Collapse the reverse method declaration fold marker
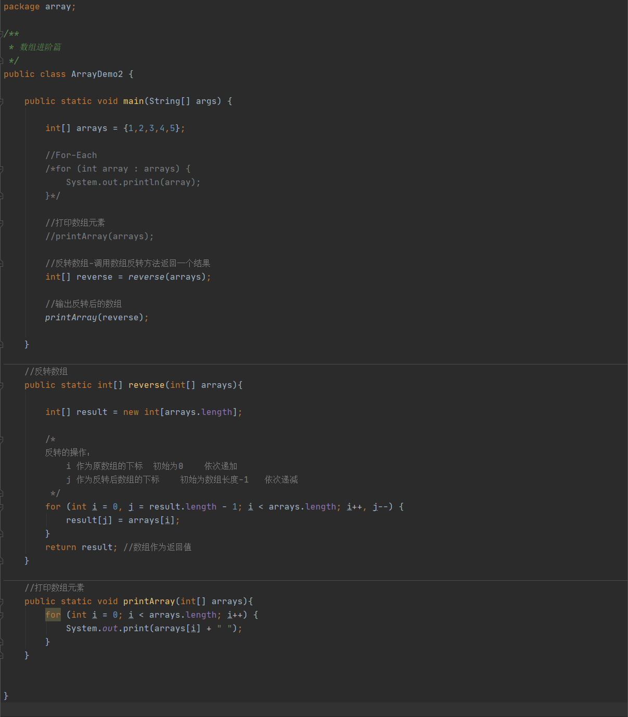Screen dimensions: 628x717 (x=2, y=385)
